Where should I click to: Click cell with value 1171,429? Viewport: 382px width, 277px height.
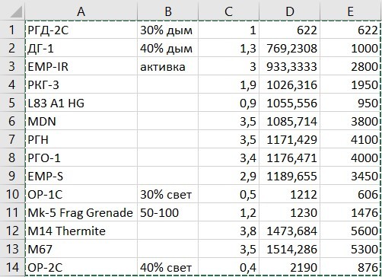289,139
